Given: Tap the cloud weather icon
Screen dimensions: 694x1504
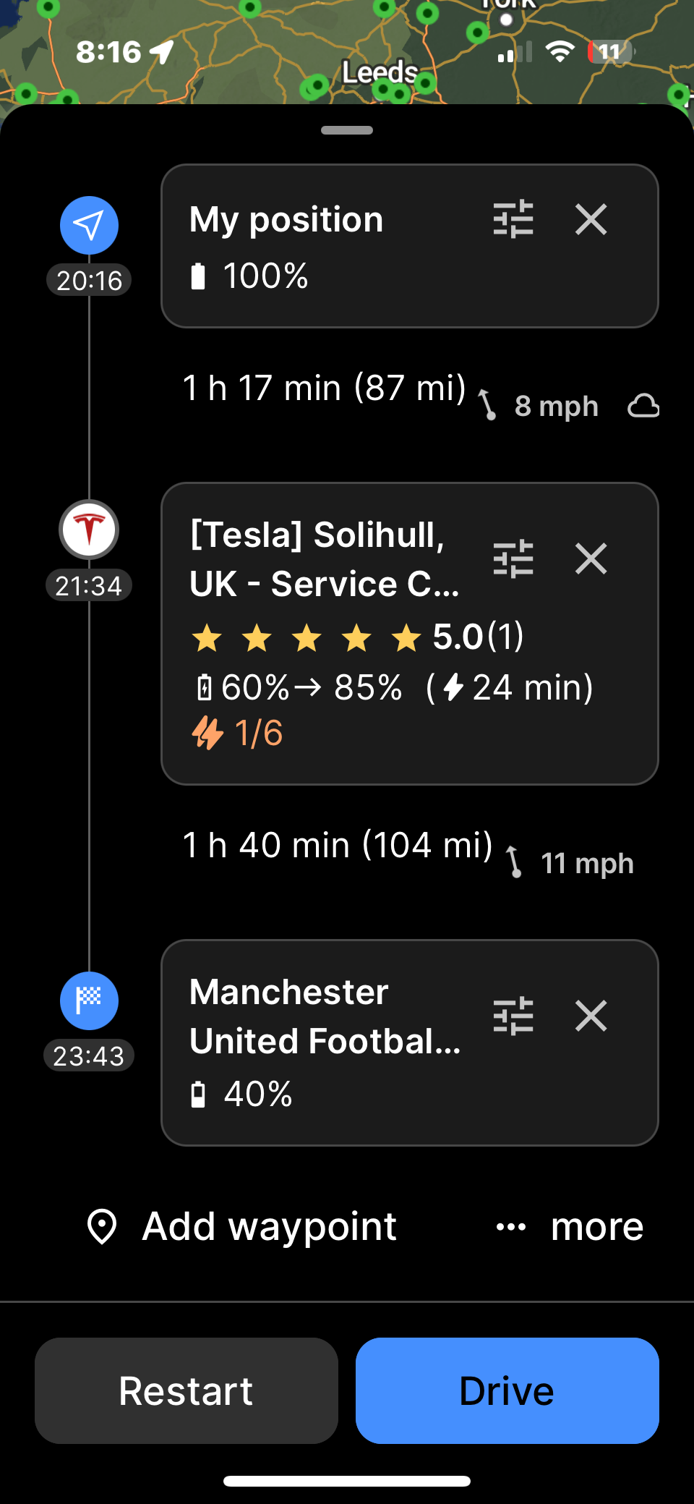Looking at the screenshot, I should (643, 406).
